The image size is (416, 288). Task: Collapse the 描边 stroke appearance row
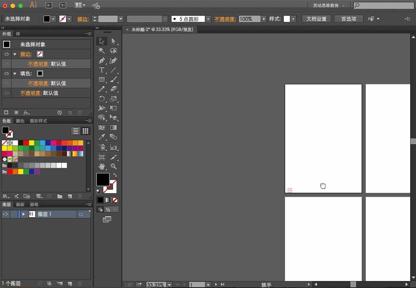pos(15,54)
